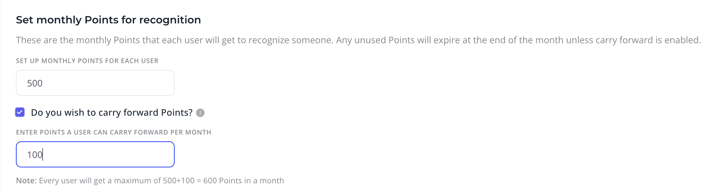Place cursor after the 500 value
The height and width of the screenshot is (195, 704).
[43, 83]
